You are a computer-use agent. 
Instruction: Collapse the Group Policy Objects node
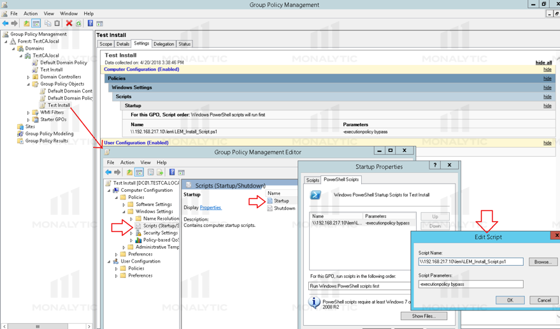click(28, 84)
